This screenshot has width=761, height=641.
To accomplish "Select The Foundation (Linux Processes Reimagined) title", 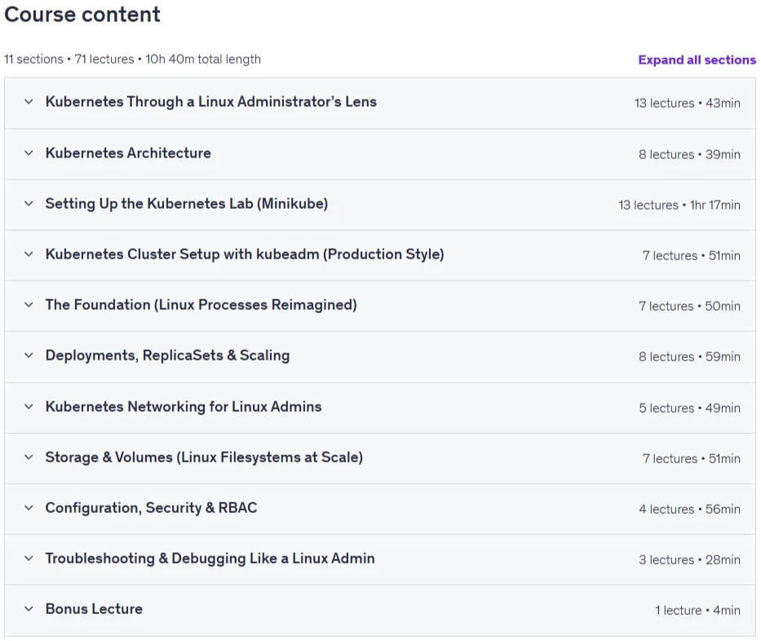I will tap(201, 305).
